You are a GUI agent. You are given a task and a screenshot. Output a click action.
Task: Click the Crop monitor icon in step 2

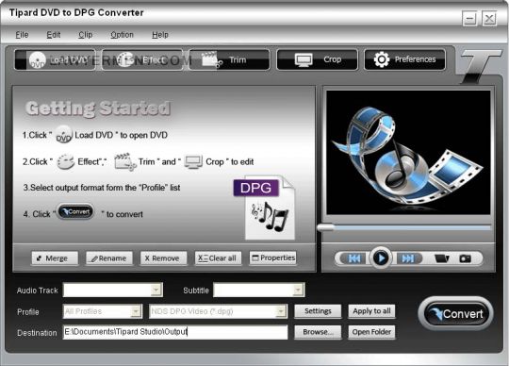coord(193,161)
